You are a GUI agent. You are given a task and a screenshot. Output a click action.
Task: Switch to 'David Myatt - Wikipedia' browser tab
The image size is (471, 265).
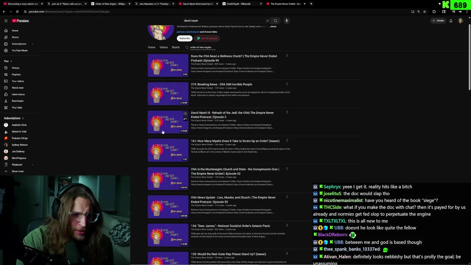coord(241,4)
